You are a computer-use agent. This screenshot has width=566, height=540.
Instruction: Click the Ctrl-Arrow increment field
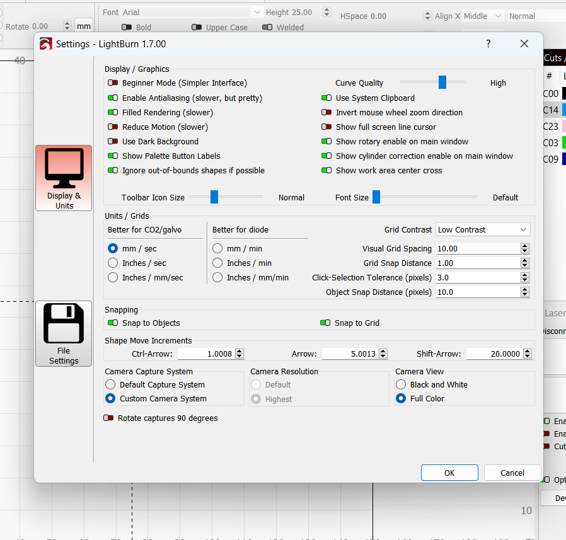click(x=206, y=353)
